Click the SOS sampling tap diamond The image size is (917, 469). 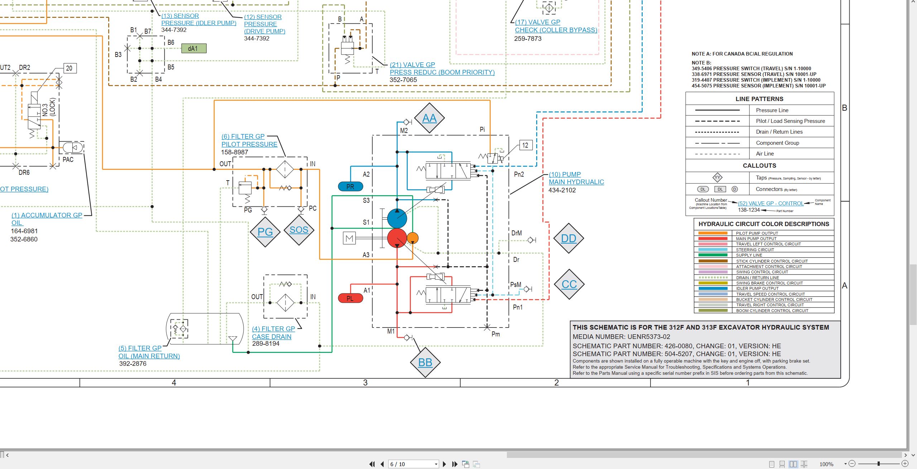[299, 230]
